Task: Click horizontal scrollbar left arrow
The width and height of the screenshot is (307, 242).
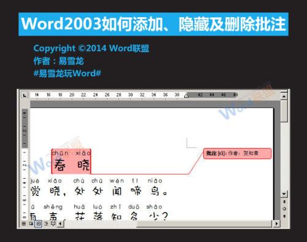Action: (x=61, y=224)
